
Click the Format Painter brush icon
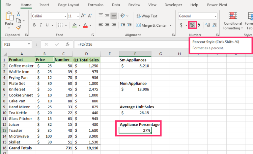18,28
